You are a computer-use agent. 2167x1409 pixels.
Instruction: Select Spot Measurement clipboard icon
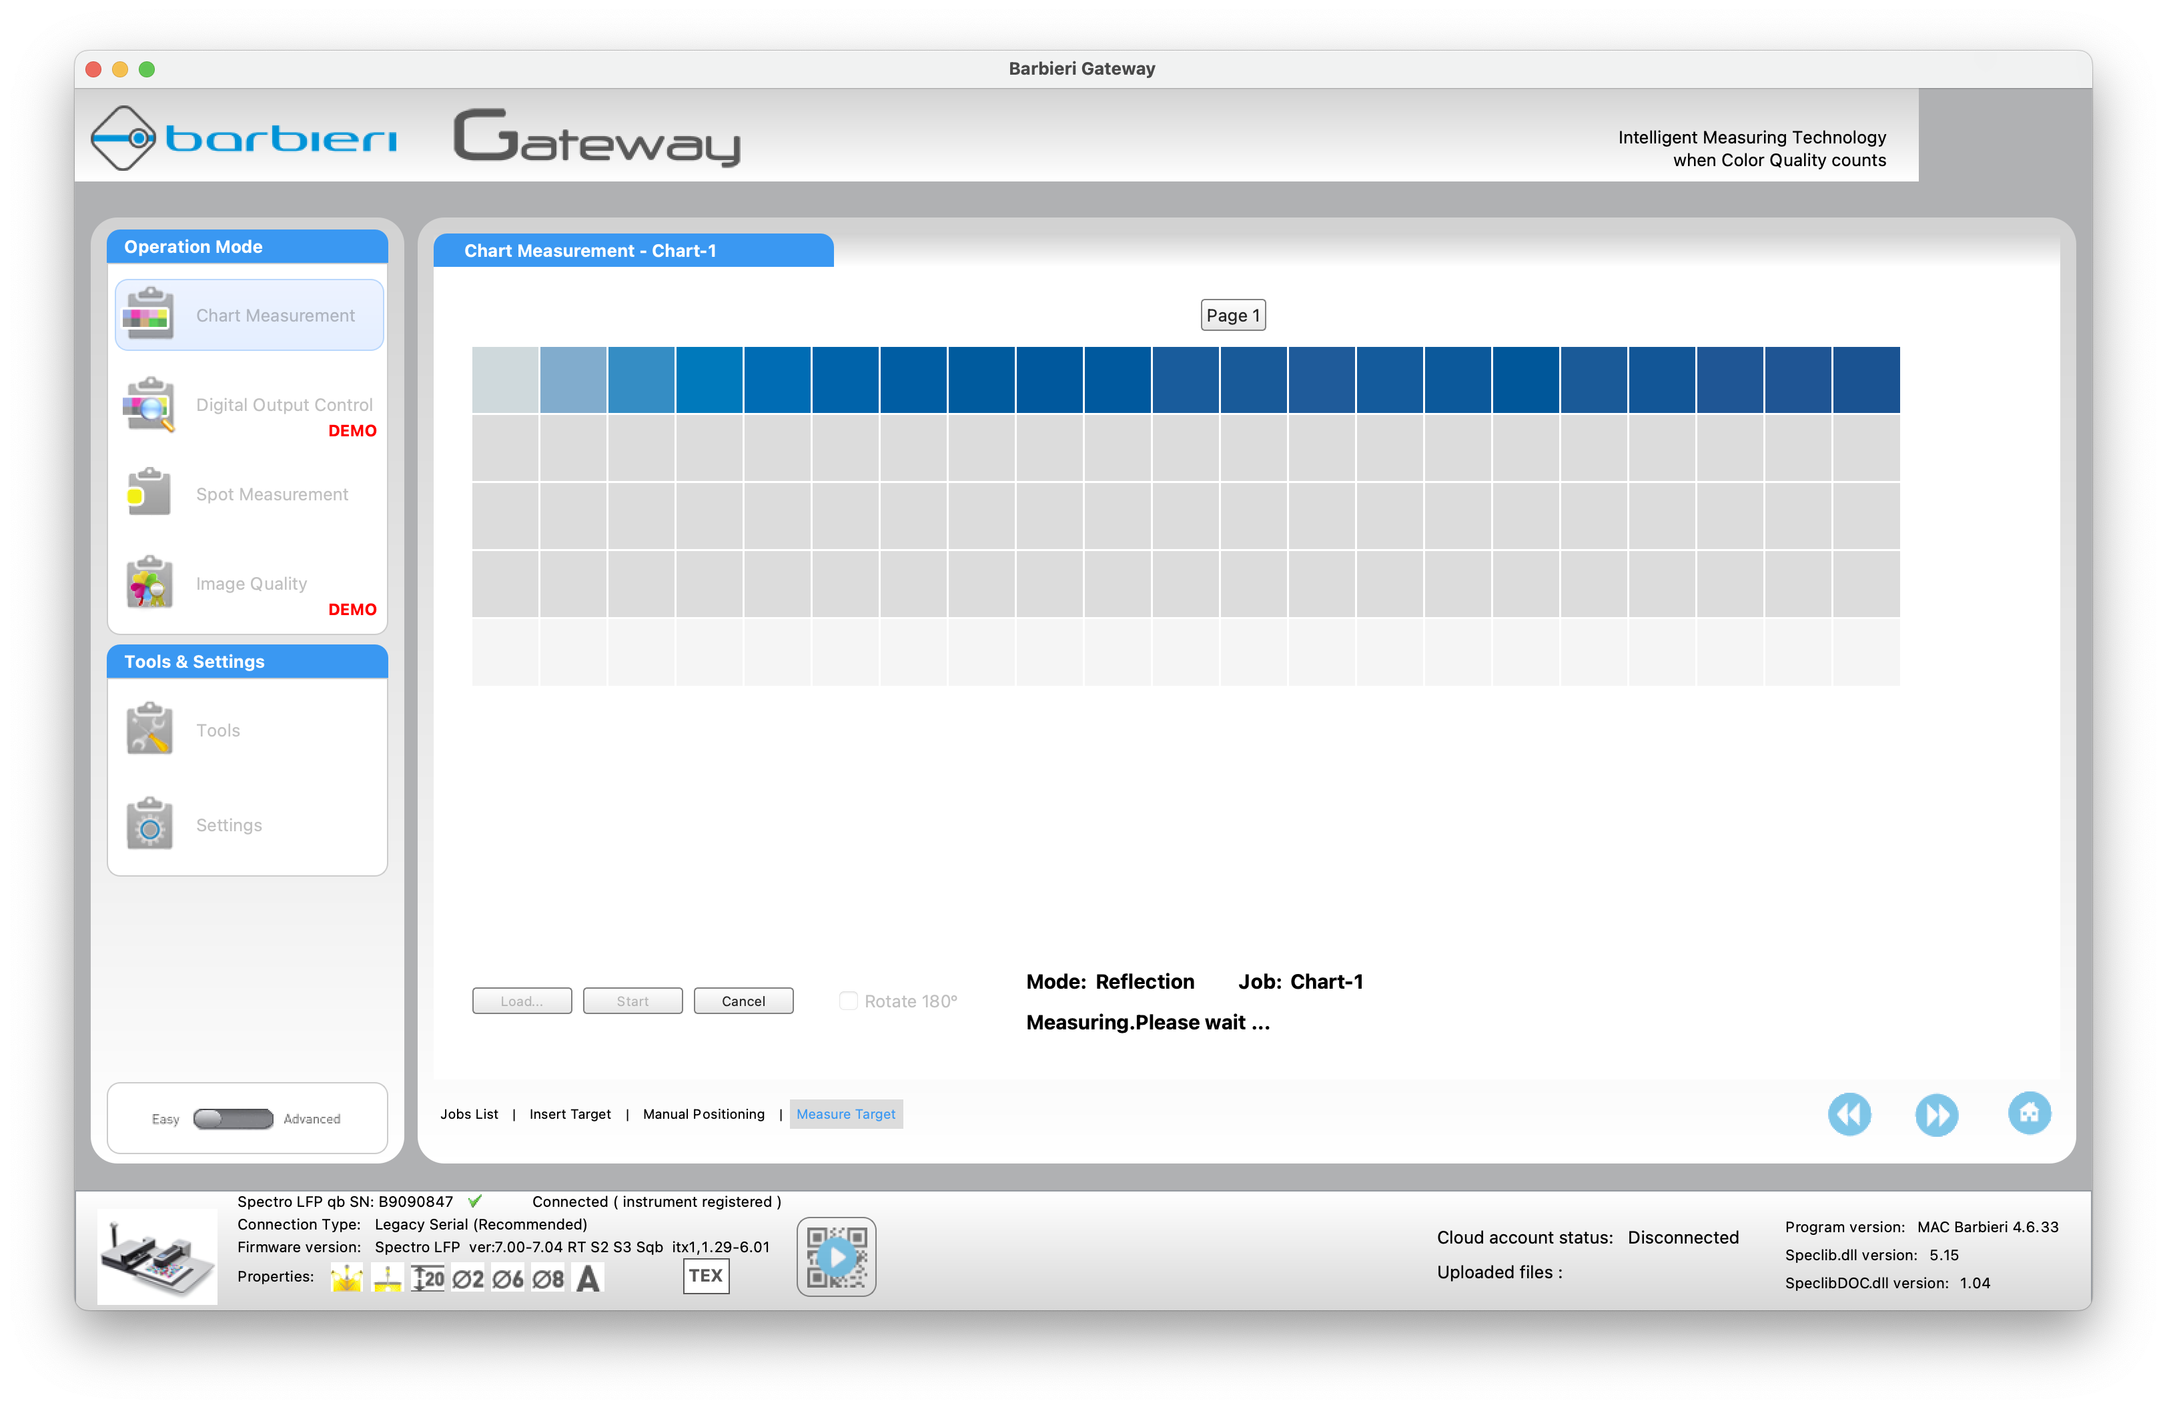[148, 493]
